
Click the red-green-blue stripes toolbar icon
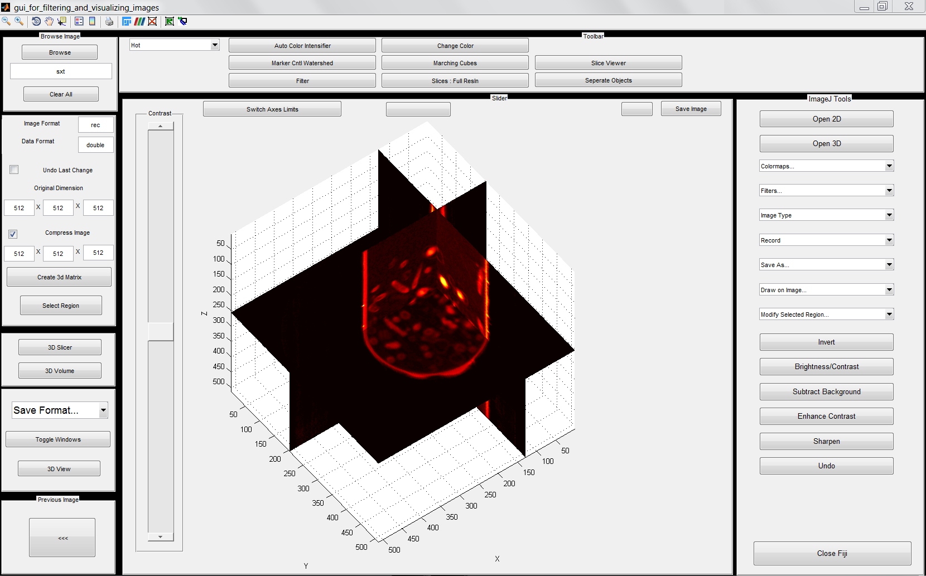point(139,21)
